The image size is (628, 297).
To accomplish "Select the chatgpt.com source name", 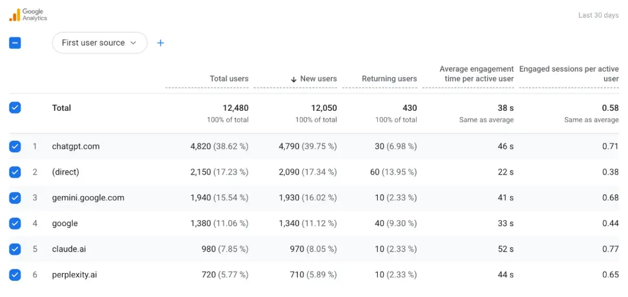I will [x=76, y=146].
